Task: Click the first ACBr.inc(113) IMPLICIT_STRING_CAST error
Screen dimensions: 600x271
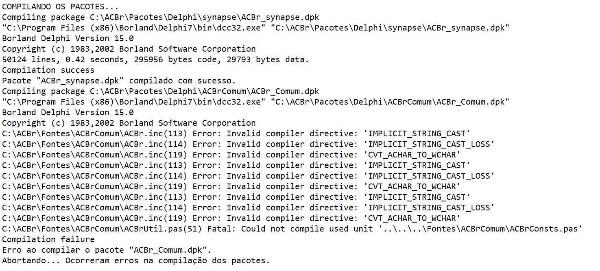Action: (x=236, y=134)
